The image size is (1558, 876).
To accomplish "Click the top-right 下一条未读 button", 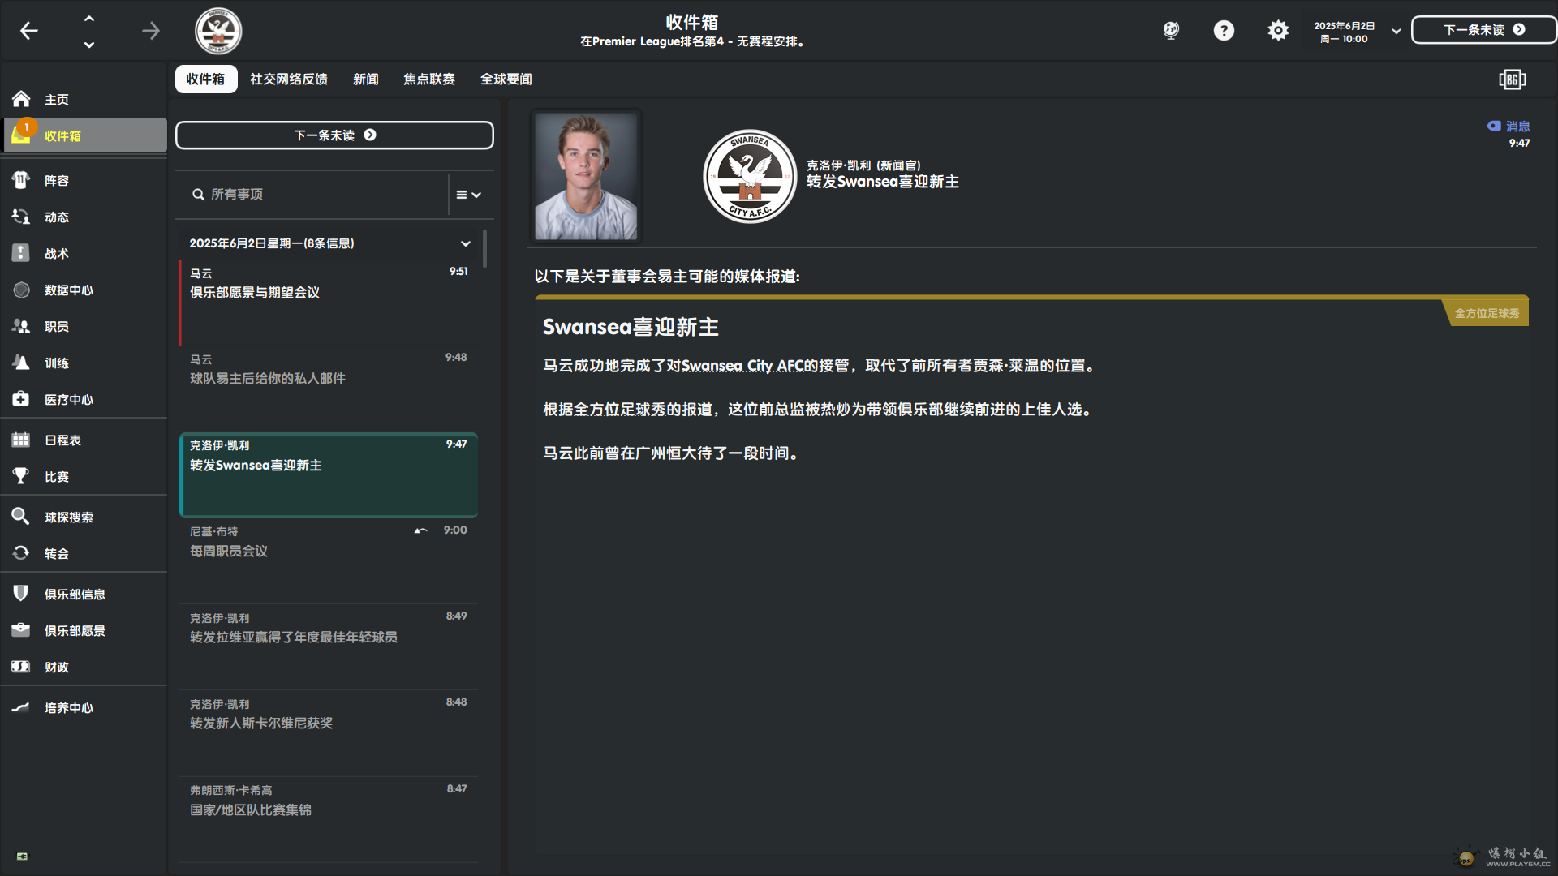I will click(x=1483, y=30).
